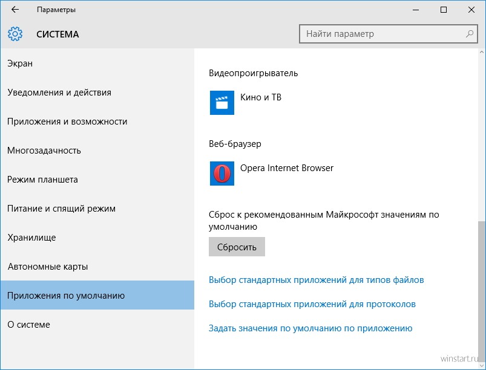The height and width of the screenshot is (370, 486).
Task: Click the back arrow icon
Action: [15, 10]
